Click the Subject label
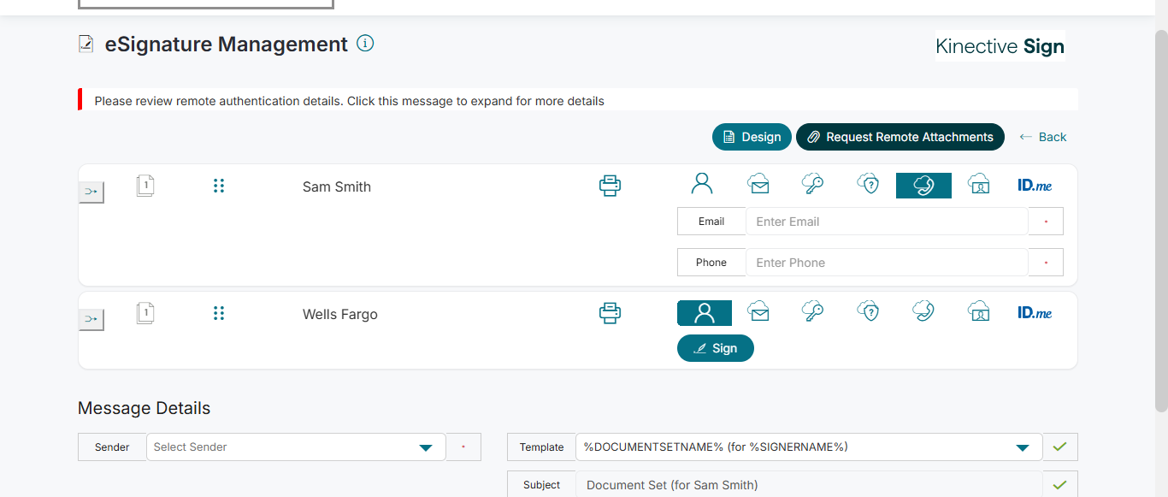 point(542,484)
